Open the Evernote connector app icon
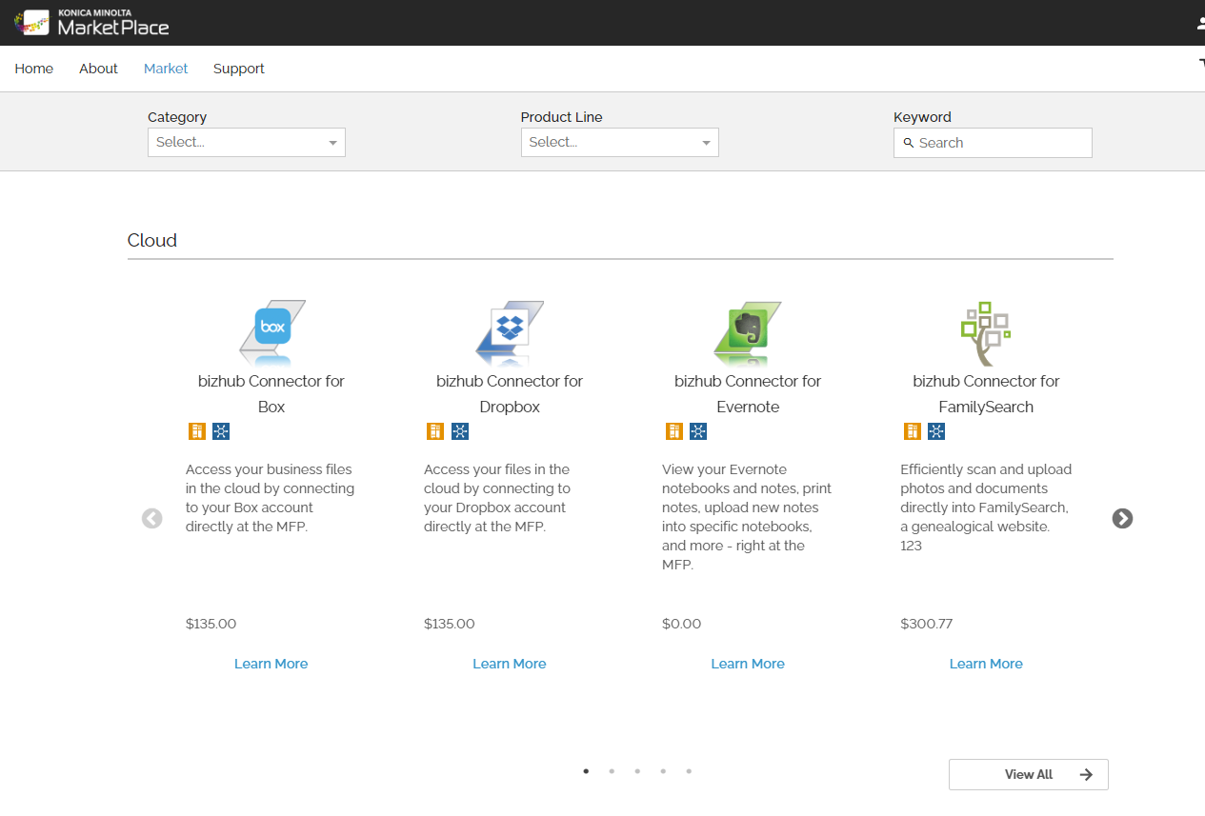This screenshot has height=816, width=1205. tap(748, 332)
